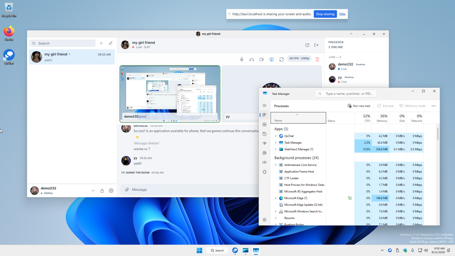Click the refresh stream icon in QxChat
The width and height of the screenshot is (455, 256).
click(281, 60)
